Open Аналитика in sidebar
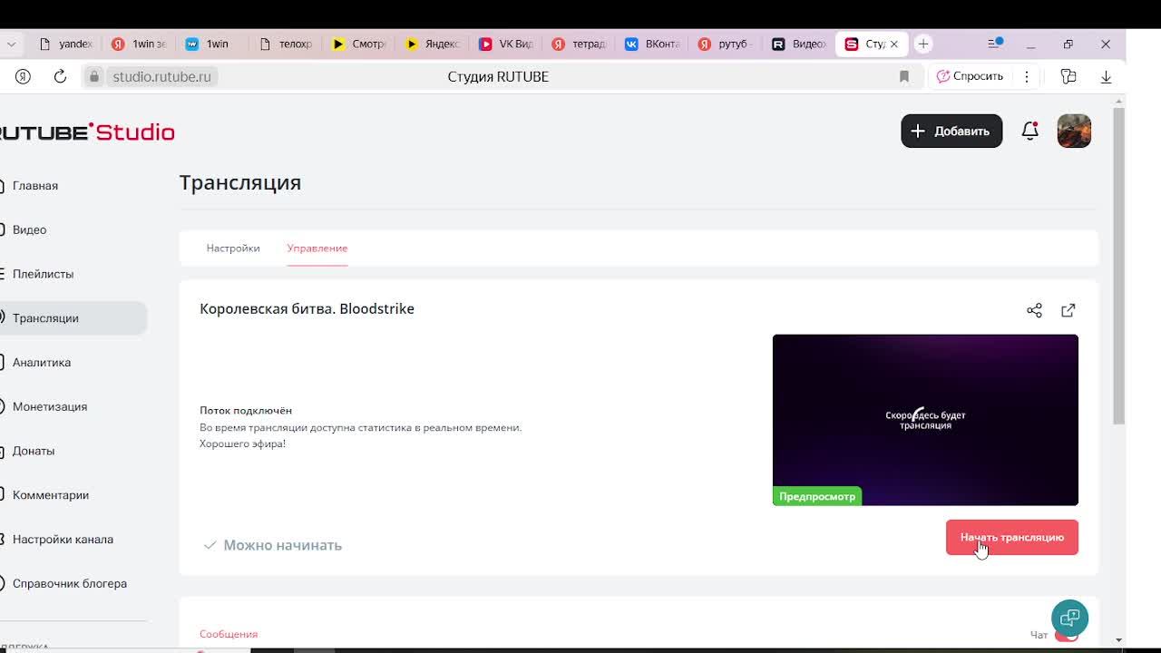Viewport: 1161px width, 653px height. coord(42,362)
